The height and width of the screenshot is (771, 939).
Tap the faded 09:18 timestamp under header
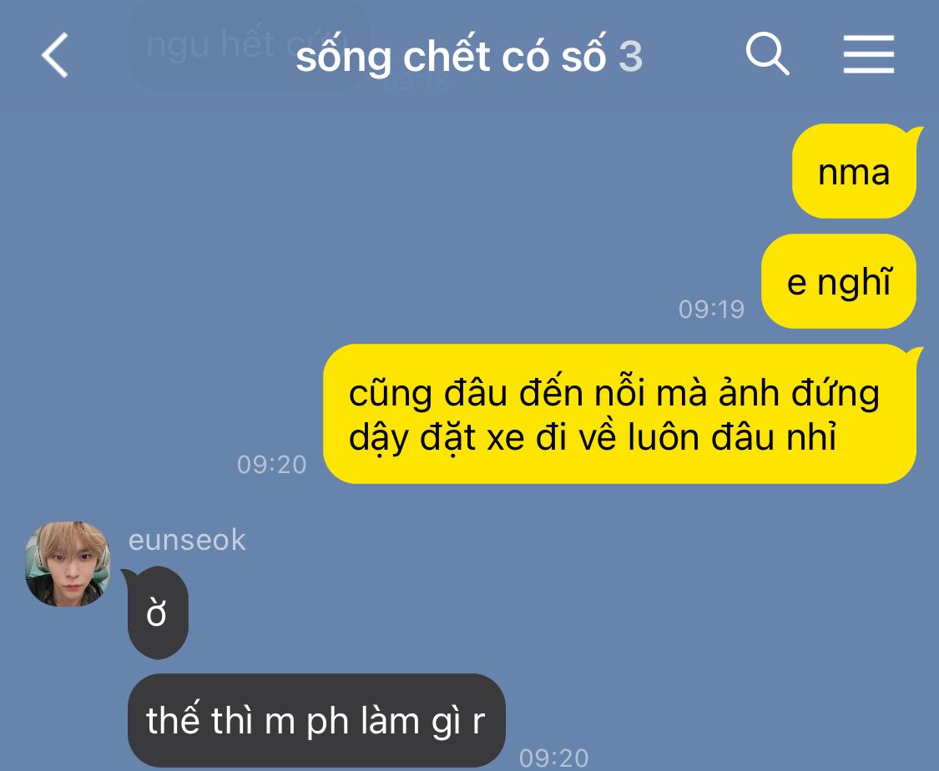tap(416, 82)
